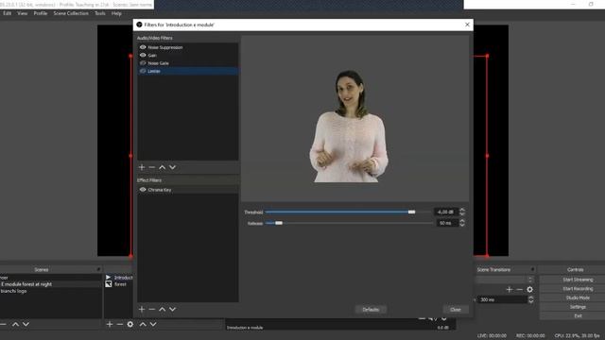Viewport: 605px width, 340px height.
Task: Enable Studio Mode
Action: pyautogui.click(x=578, y=297)
